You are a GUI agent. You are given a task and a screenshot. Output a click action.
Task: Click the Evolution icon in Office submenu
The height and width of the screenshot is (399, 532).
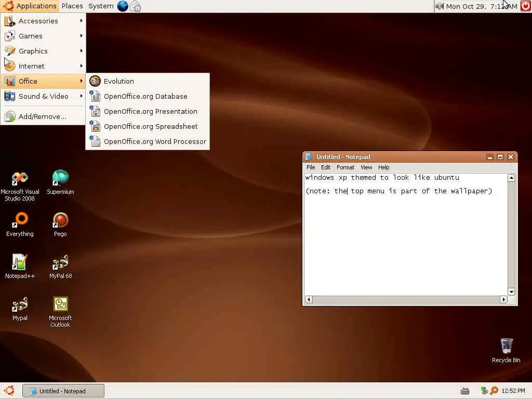95,81
